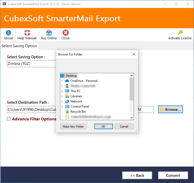The image size is (194, 183).
Task: Expand the OneDrive - Personal node
Action: click(x=62, y=81)
